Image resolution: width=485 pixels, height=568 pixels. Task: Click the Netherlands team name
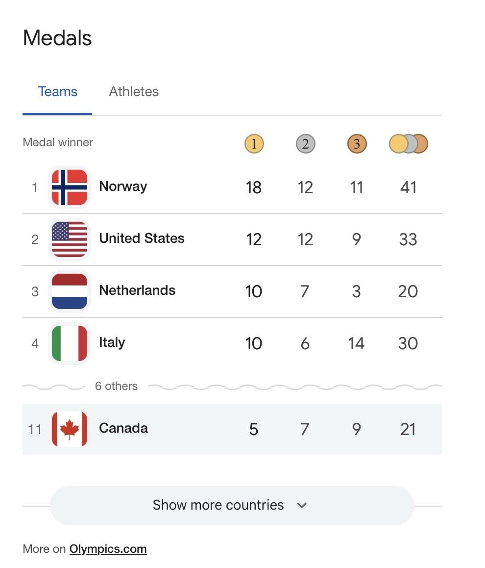137,290
